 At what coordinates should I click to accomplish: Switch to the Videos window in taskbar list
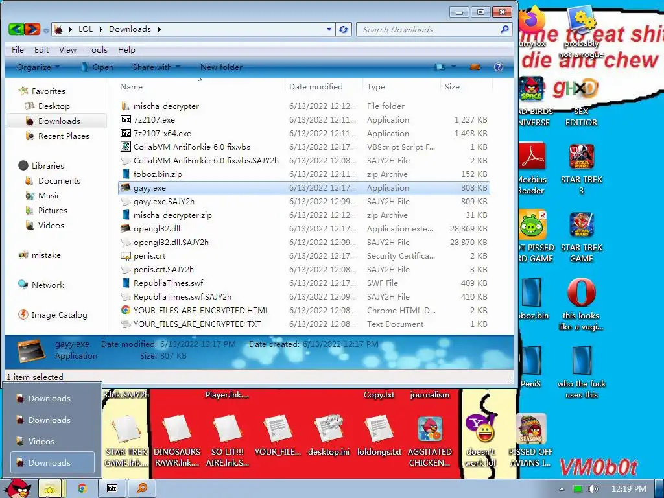[52, 441]
